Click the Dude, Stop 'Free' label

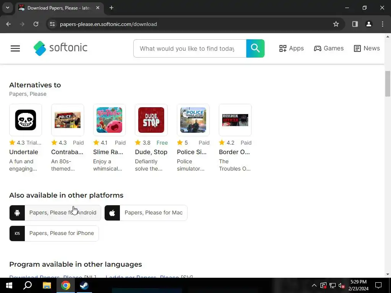[x=162, y=143]
